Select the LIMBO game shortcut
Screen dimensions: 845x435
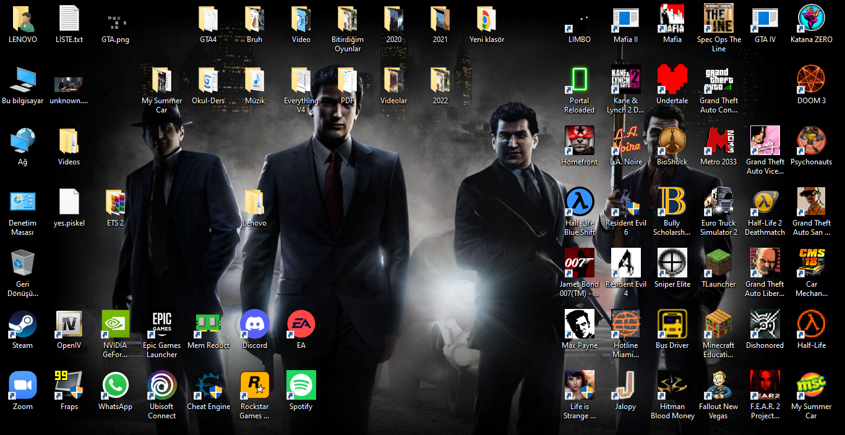pyautogui.click(x=580, y=19)
